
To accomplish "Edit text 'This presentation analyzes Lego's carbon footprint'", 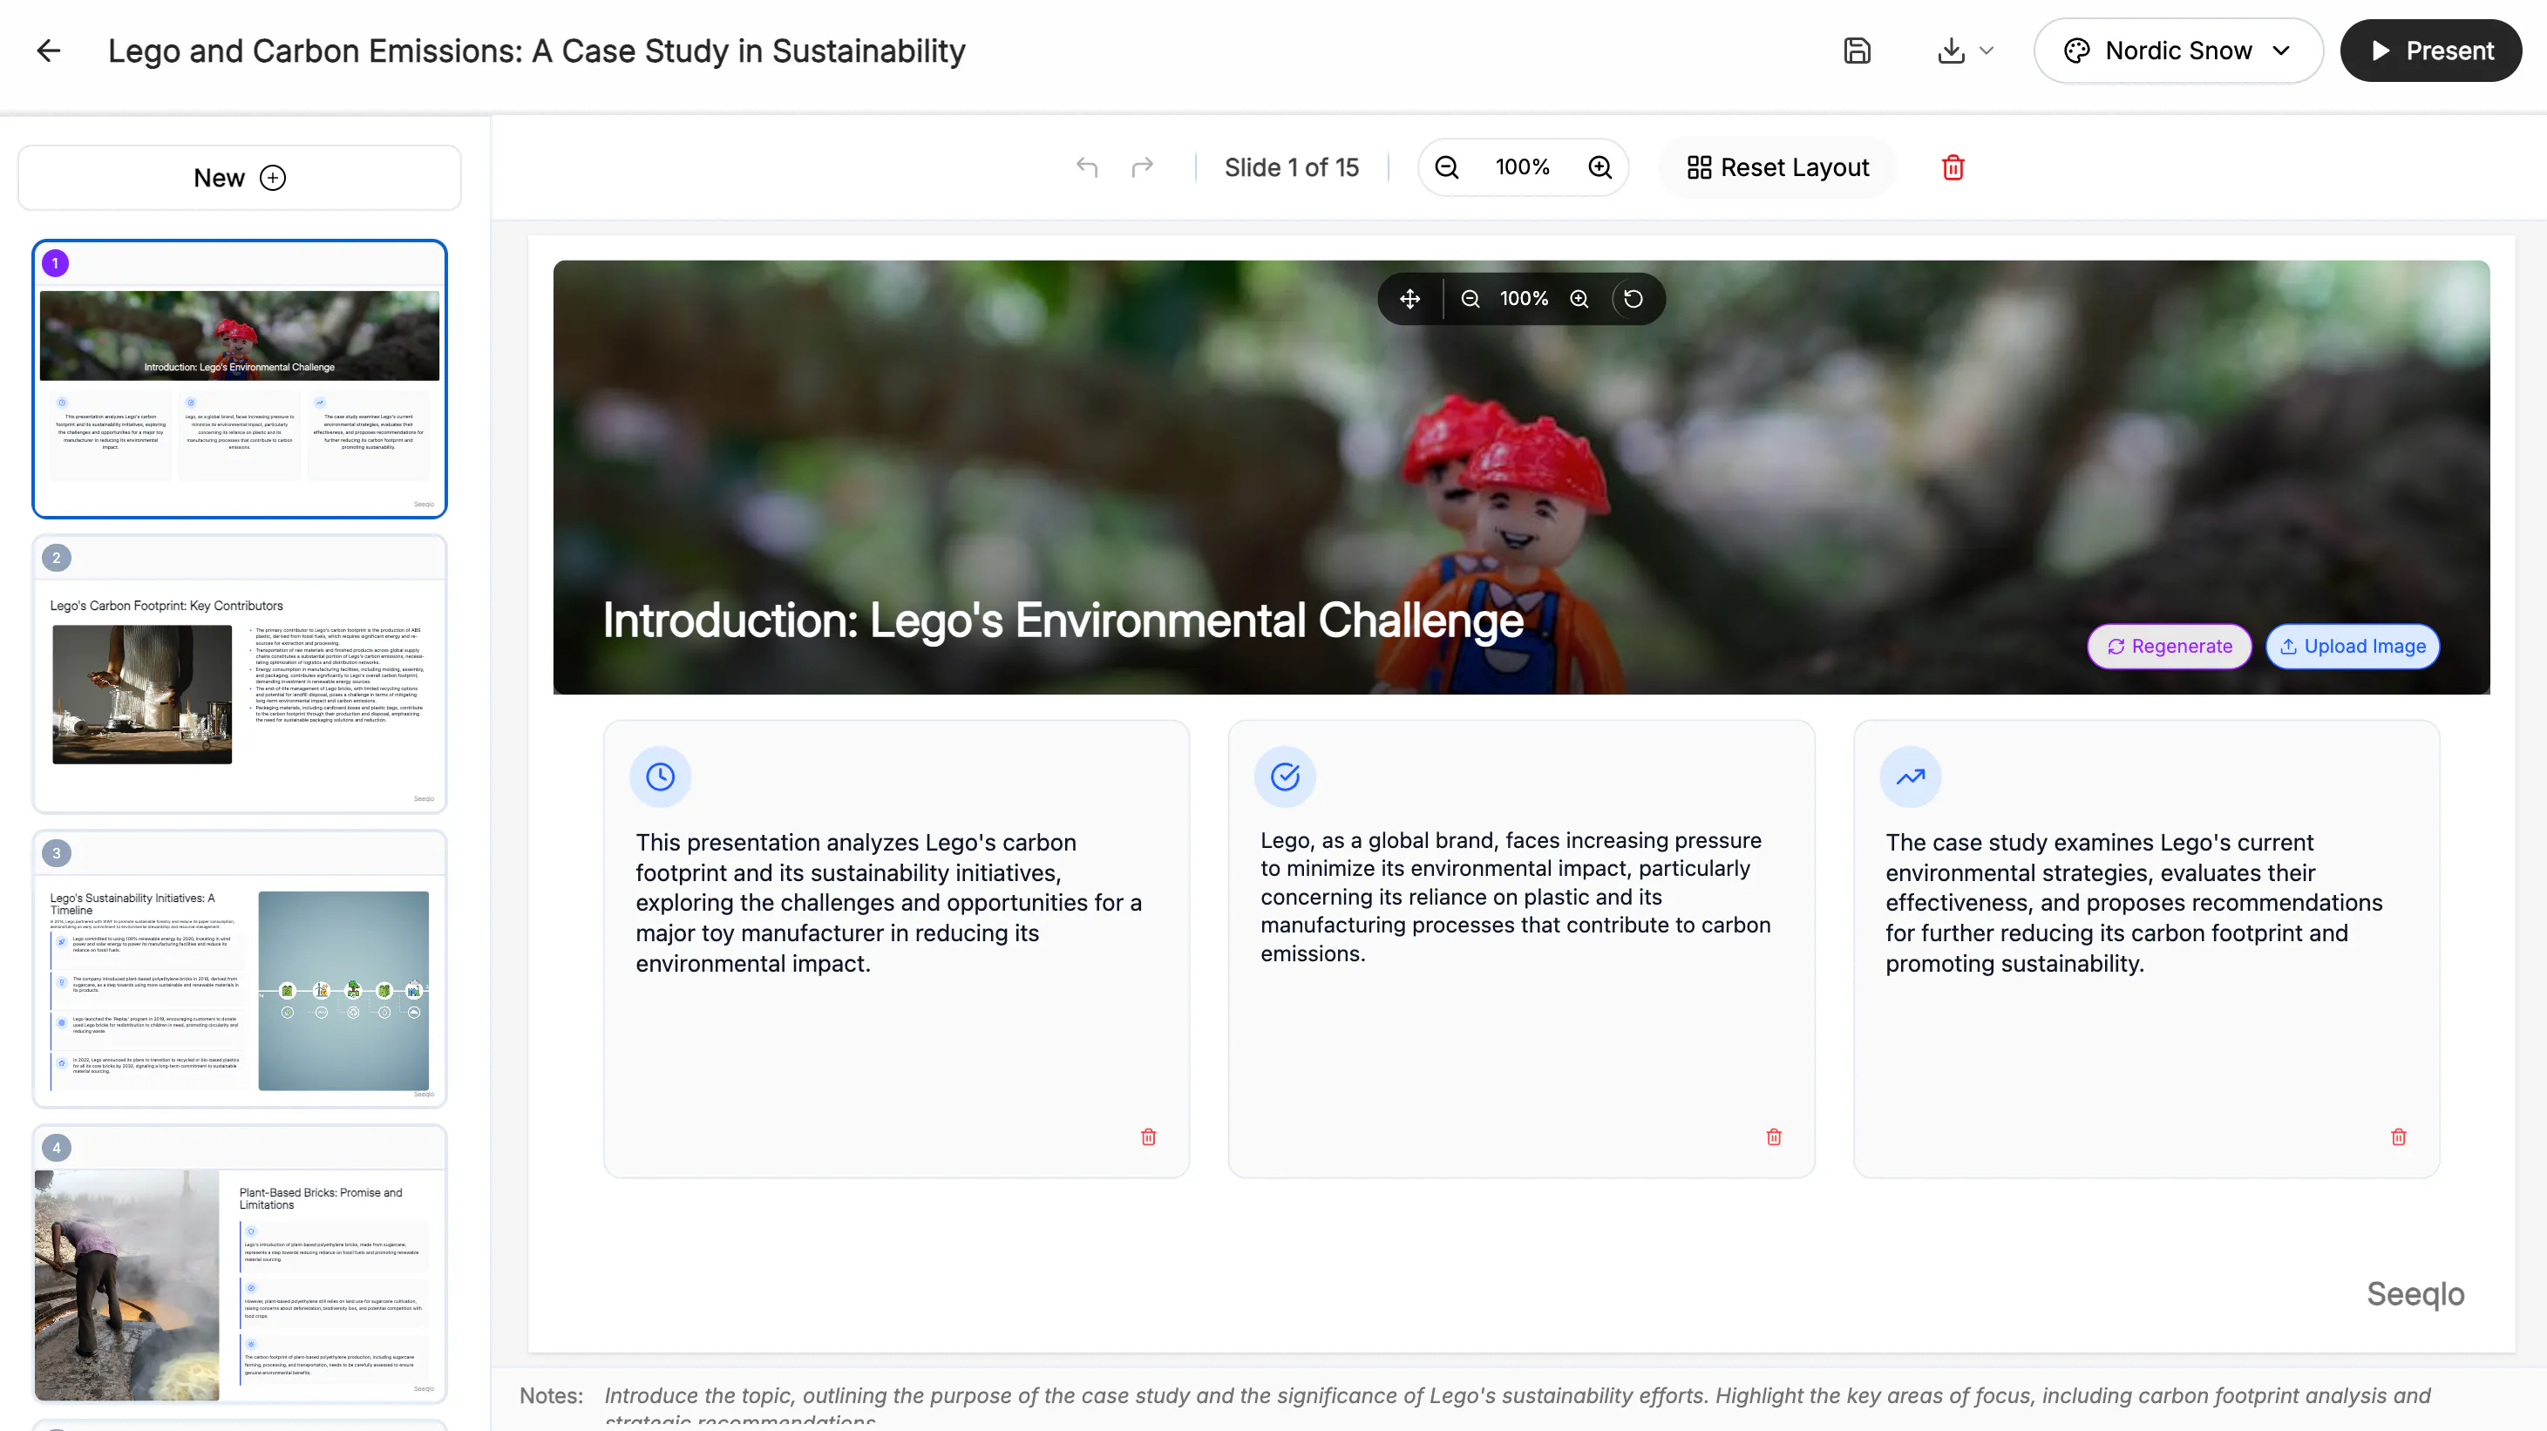I will pos(889,903).
